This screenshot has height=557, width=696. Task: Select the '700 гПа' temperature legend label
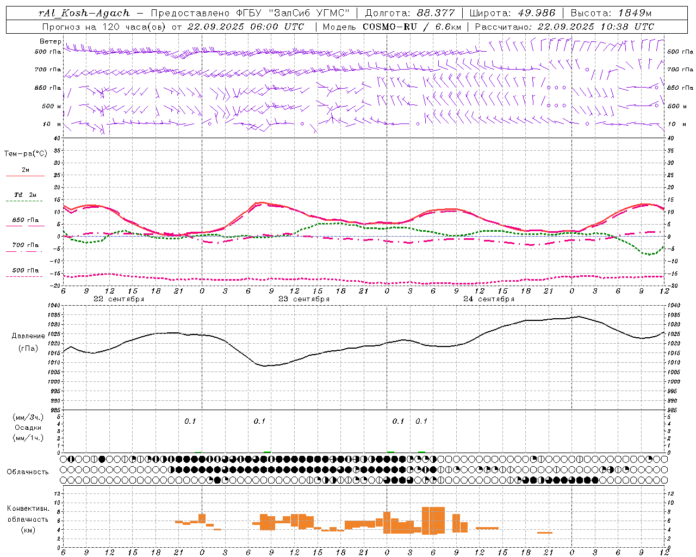[x=26, y=245]
